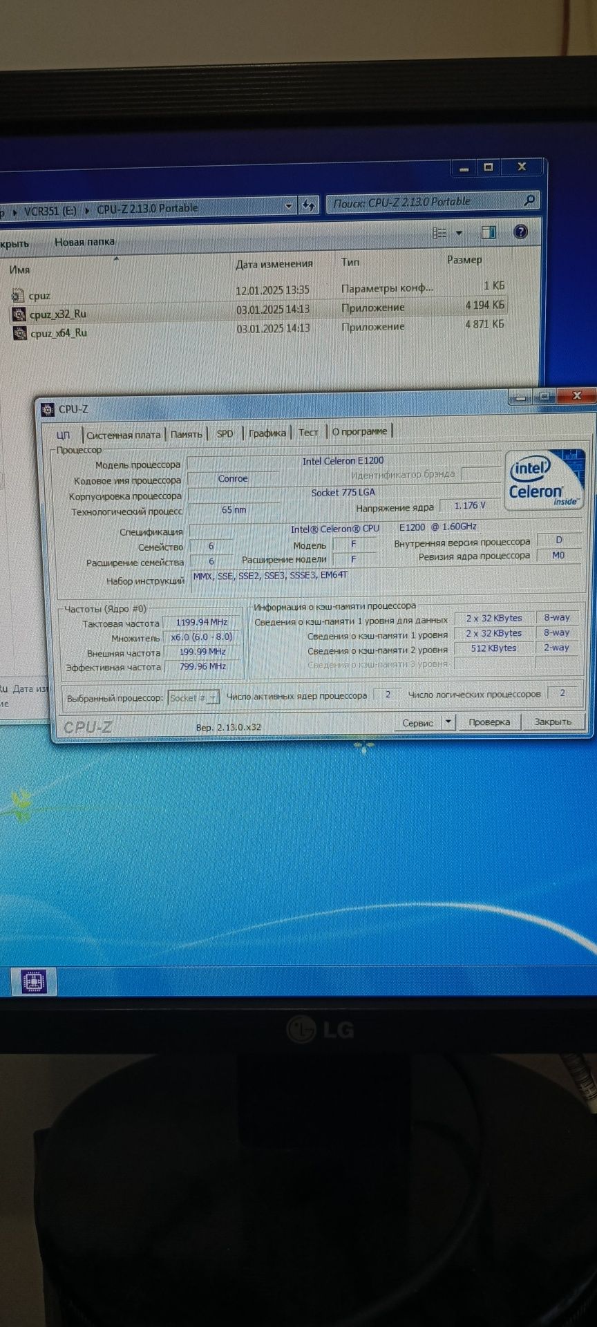This screenshot has width=597, height=1327.
Task: Select the cpuz_x32_Ru application icon
Action: point(19,314)
